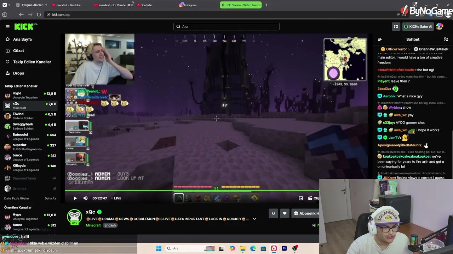Enable theater mode icon in the player

tap(301, 198)
